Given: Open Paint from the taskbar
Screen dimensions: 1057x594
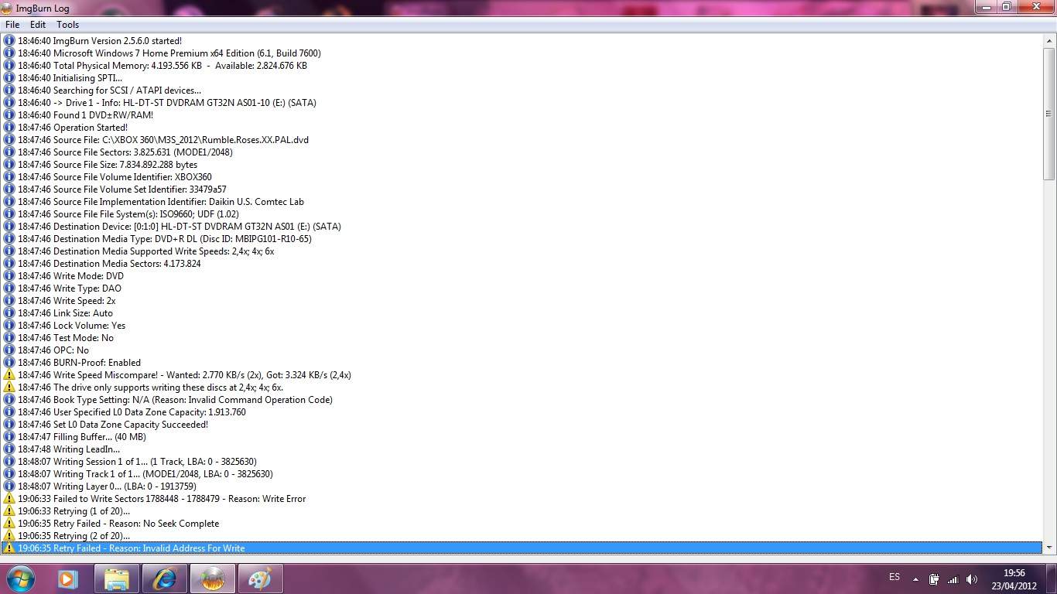Looking at the screenshot, I should pos(261,579).
